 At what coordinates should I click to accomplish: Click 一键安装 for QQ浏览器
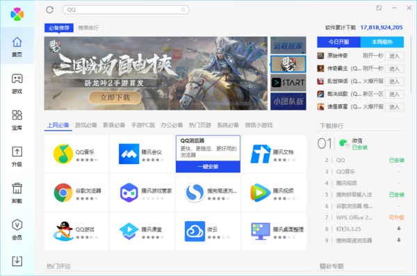(x=208, y=167)
